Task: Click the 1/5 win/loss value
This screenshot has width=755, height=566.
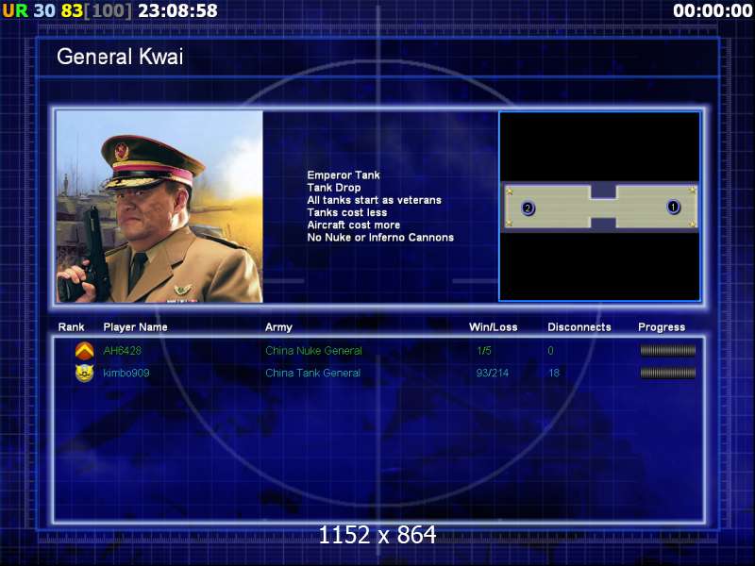Action: [484, 351]
